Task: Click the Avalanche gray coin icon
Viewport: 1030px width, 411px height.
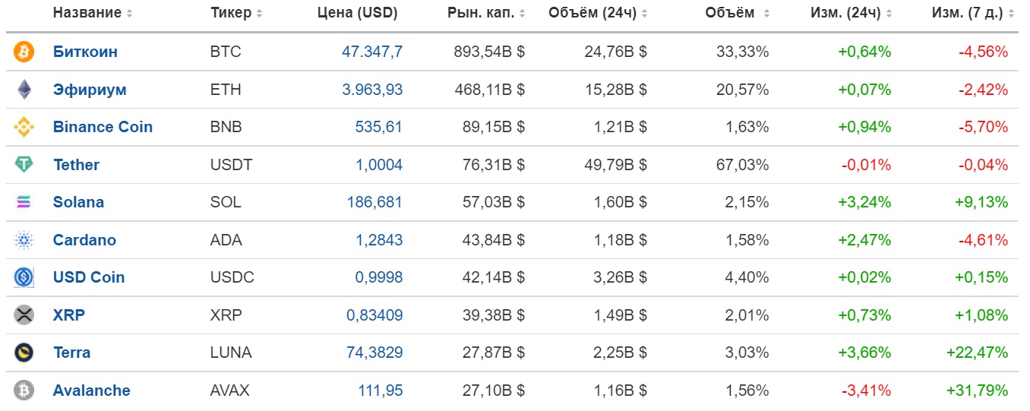Action: pyautogui.click(x=24, y=390)
